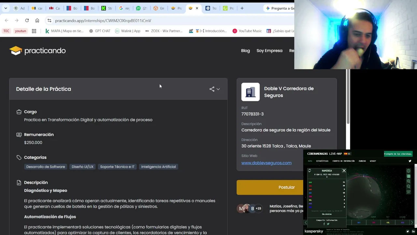Share Namibia info on Facebook
Screen dimensions: 417x235
(x=324, y=224)
